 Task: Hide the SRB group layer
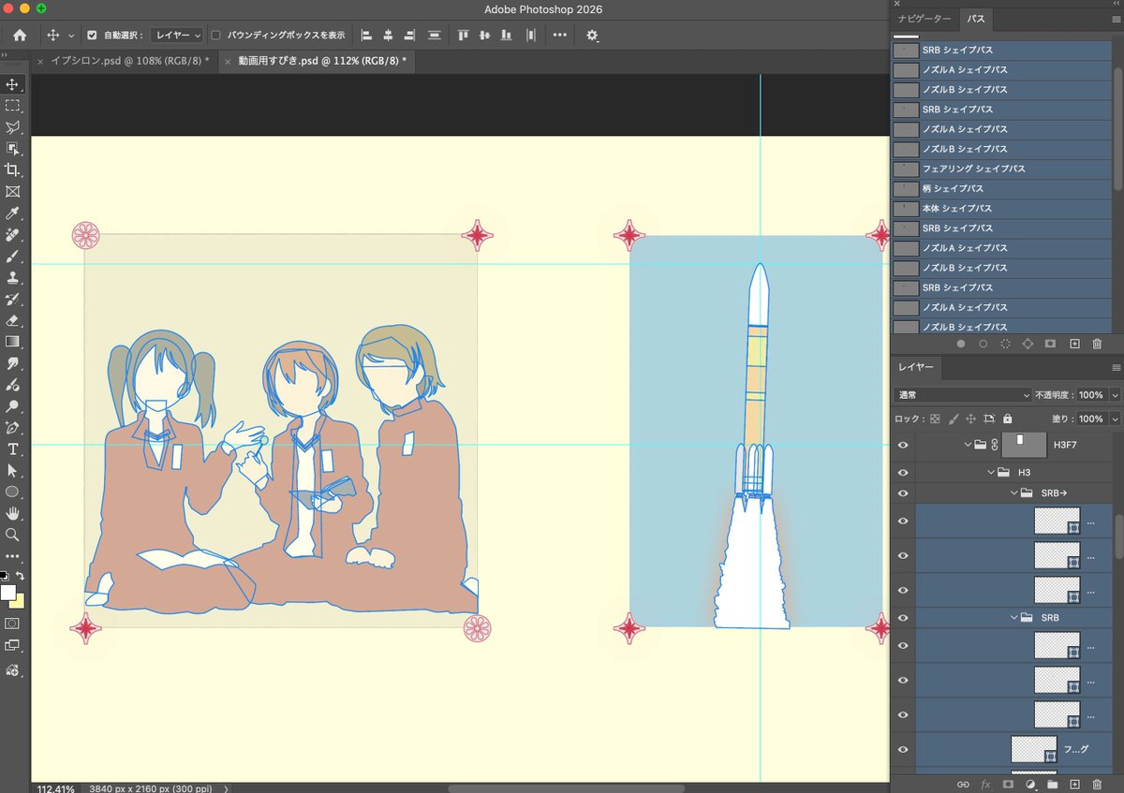(x=903, y=618)
